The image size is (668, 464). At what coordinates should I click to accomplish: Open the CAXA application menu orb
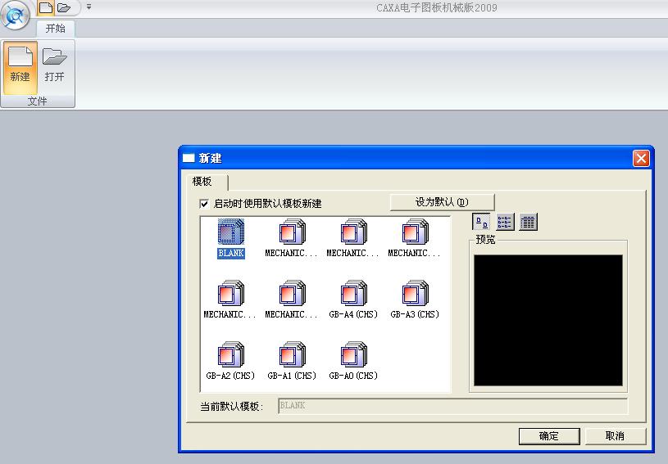click(16, 16)
